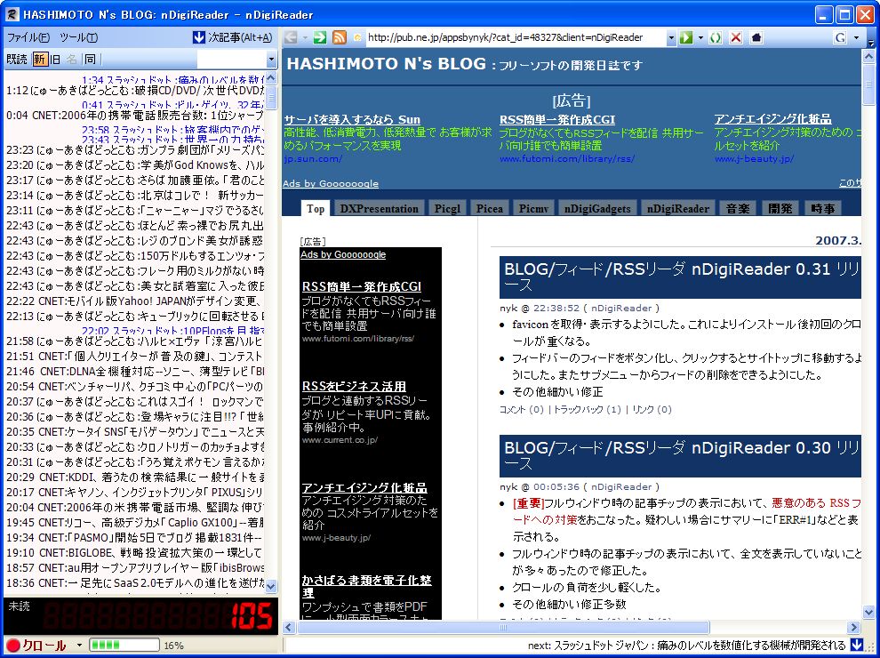Click トラックバック (1) under the 0.31 post

pos(587,409)
